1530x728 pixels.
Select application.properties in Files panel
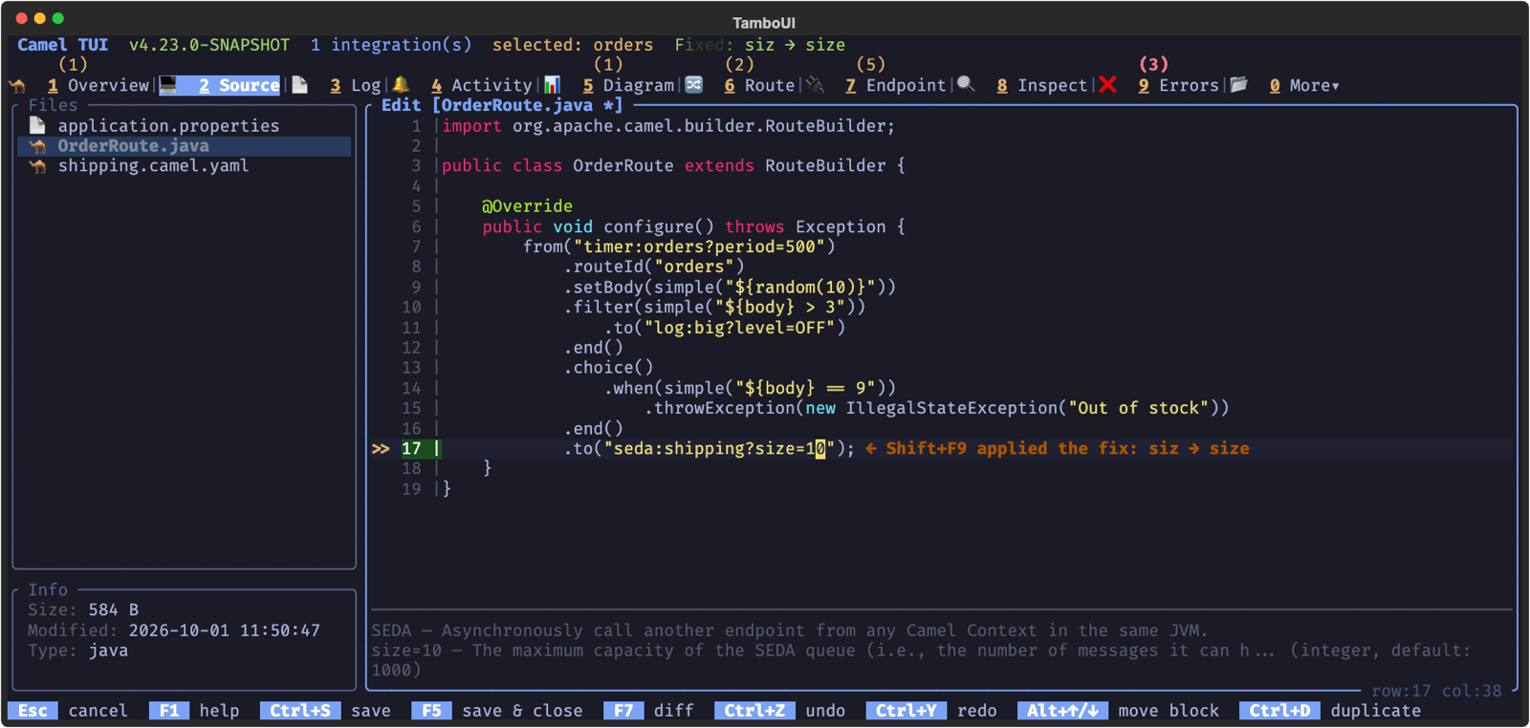(168, 125)
